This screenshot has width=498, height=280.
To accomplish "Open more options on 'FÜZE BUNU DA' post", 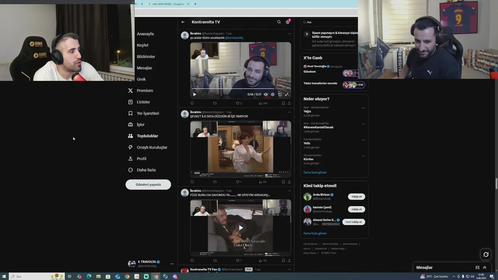I will tap(289, 191).
